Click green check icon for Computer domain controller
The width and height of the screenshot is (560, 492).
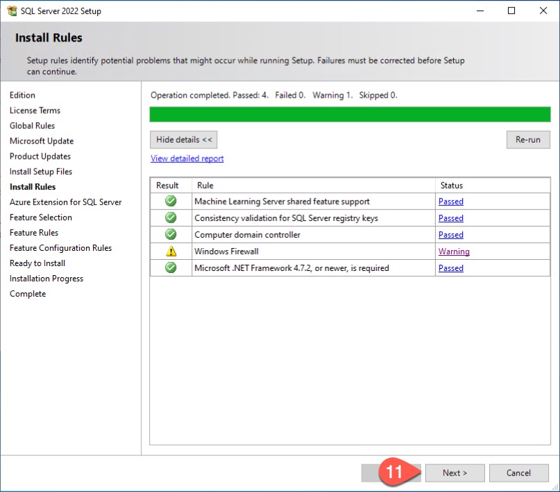tap(171, 235)
